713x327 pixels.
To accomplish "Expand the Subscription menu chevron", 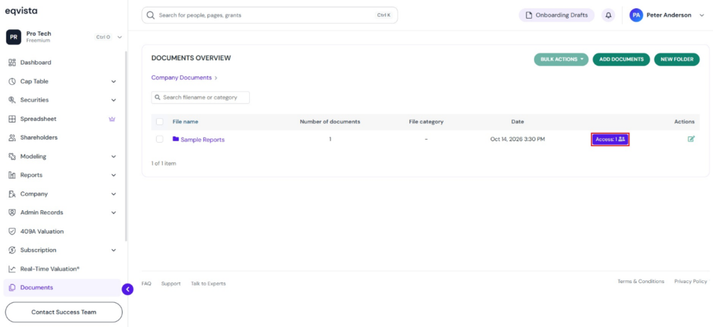I will coord(113,250).
